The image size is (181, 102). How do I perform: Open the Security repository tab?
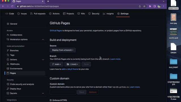click(94, 14)
